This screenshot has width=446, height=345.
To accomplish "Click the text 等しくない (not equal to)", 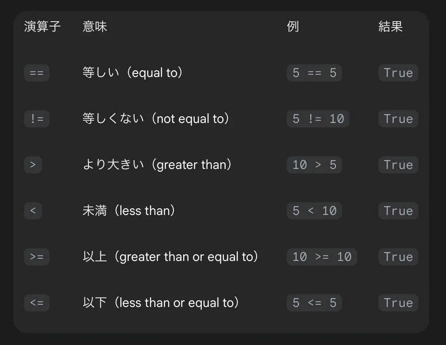I will 156,119.
